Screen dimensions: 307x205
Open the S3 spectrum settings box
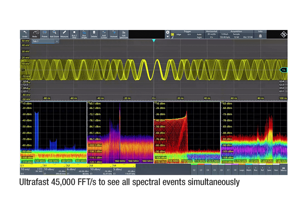tap(101, 170)
